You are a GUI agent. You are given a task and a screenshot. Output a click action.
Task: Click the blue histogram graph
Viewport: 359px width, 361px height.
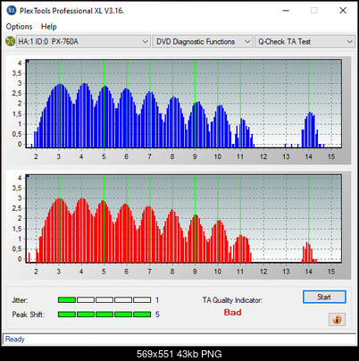point(184,104)
